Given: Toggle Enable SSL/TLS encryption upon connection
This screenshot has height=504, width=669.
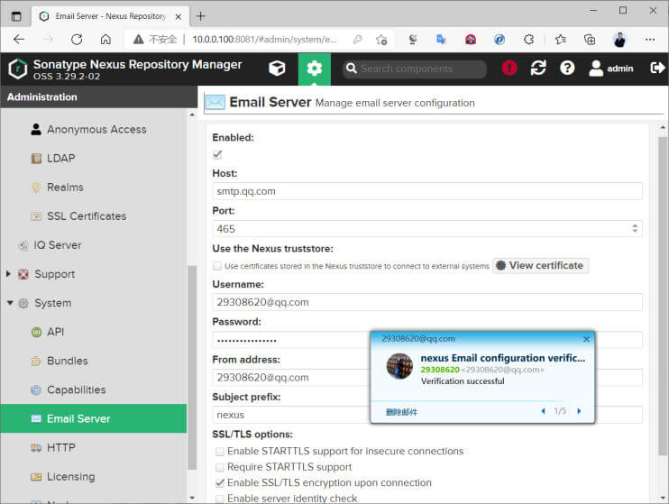Looking at the screenshot, I should tap(219, 483).
